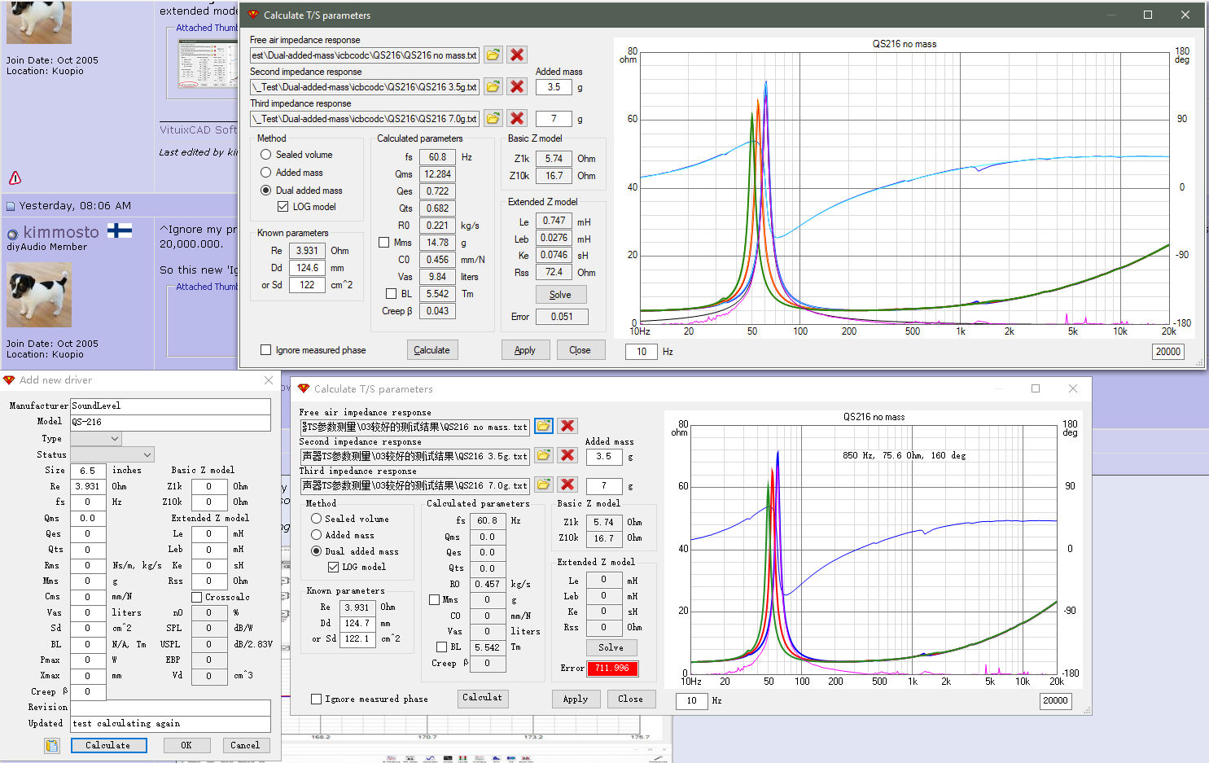Click Calculate in Add new driver dialog

click(x=108, y=745)
